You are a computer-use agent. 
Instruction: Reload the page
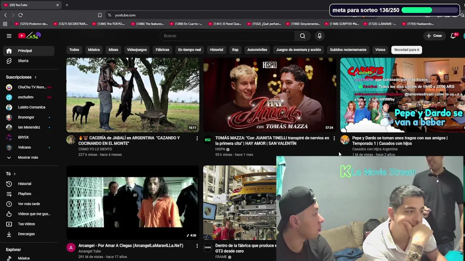click(x=20, y=15)
